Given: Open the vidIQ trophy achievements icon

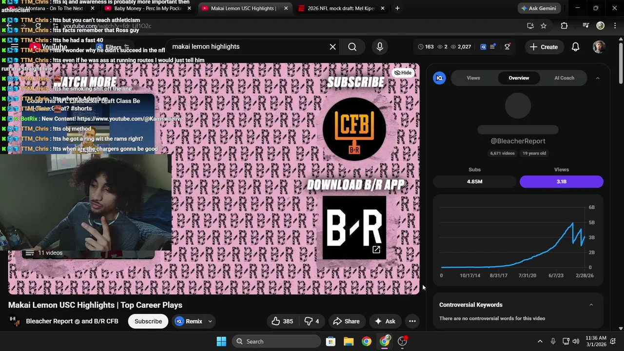Looking at the screenshot, I should click(507, 47).
